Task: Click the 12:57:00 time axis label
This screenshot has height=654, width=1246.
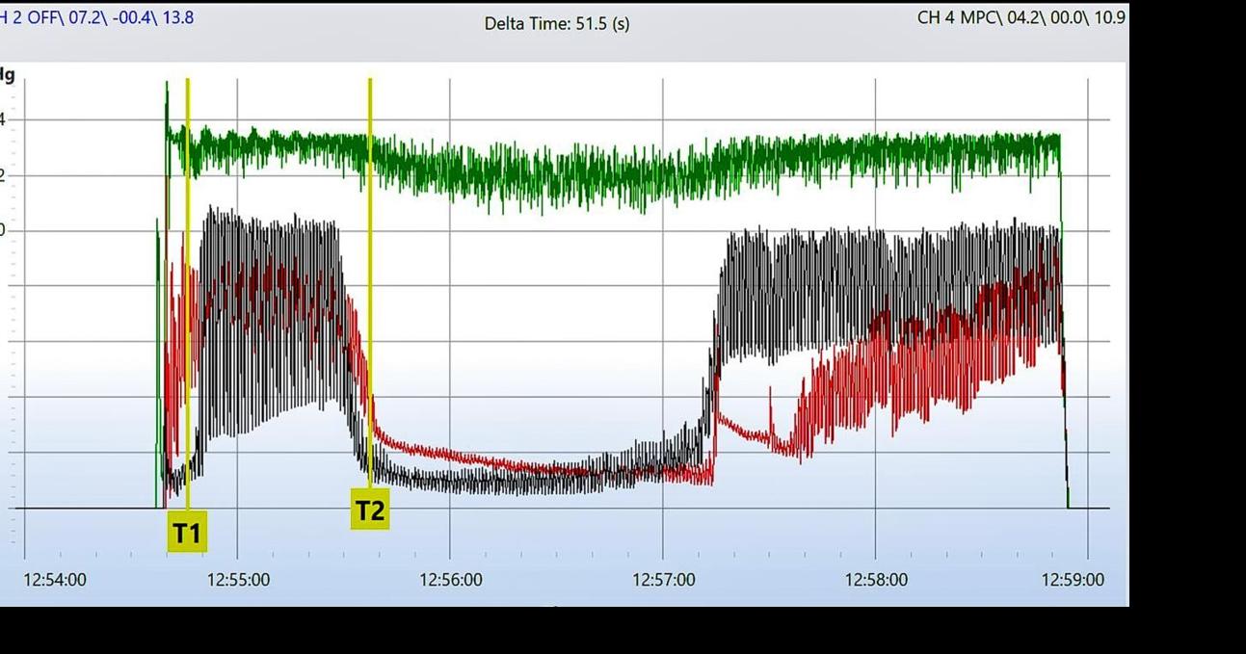Action: click(x=663, y=580)
